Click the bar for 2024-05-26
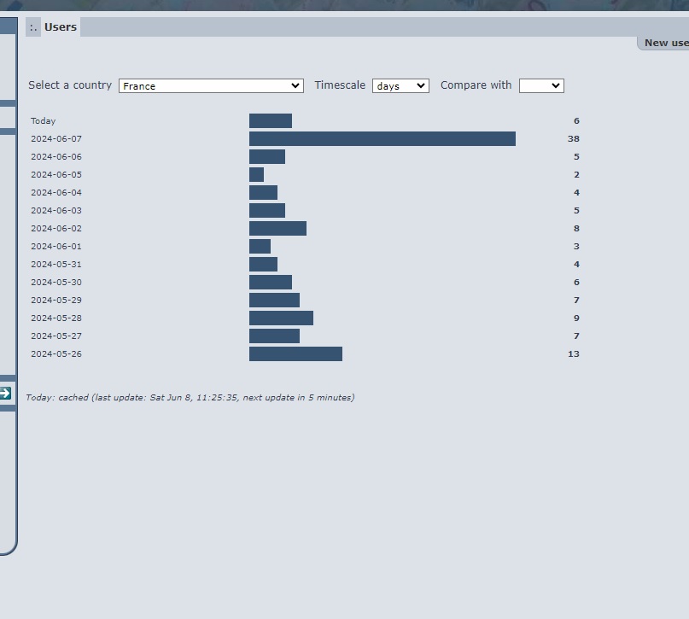This screenshot has width=689, height=619. [x=295, y=353]
